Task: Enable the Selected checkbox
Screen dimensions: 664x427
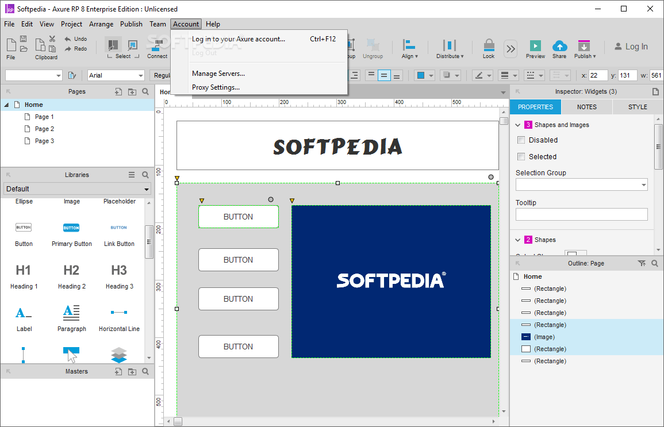Action: [x=521, y=156]
